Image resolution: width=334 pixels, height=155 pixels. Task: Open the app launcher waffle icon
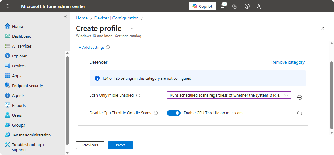[x=7, y=6]
